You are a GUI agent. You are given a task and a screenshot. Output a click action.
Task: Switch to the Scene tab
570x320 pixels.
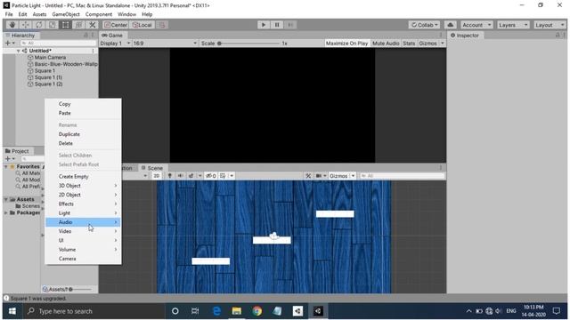pos(152,168)
